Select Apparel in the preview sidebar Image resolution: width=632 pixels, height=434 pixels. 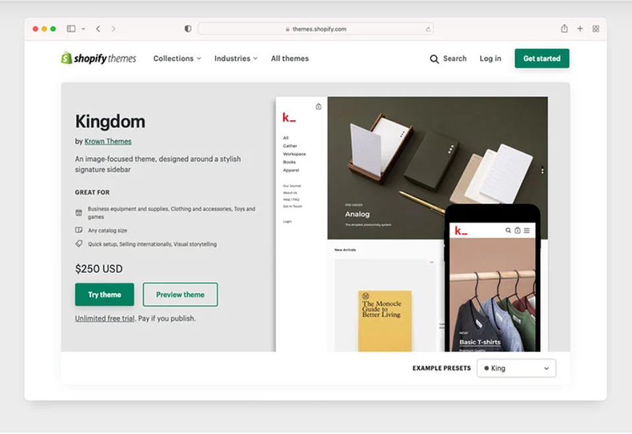coord(291,170)
